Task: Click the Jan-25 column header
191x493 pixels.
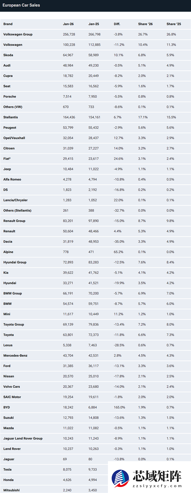Action: click(x=94, y=24)
